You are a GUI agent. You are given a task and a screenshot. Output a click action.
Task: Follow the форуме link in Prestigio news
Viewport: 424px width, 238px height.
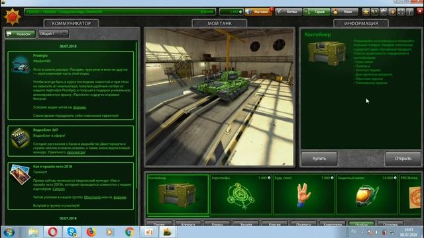(x=79, y=107)
